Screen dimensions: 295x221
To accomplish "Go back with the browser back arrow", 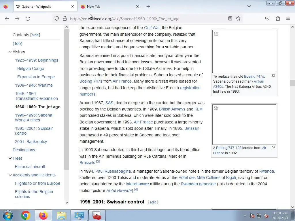I will click(x=7, y=19).
